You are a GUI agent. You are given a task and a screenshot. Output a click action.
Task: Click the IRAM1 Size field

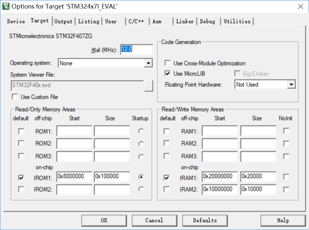(x=258, y=177)
